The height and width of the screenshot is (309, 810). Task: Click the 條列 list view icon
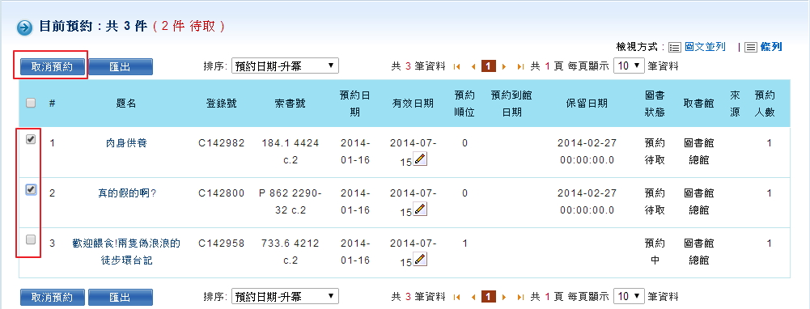tap(751, 48)
